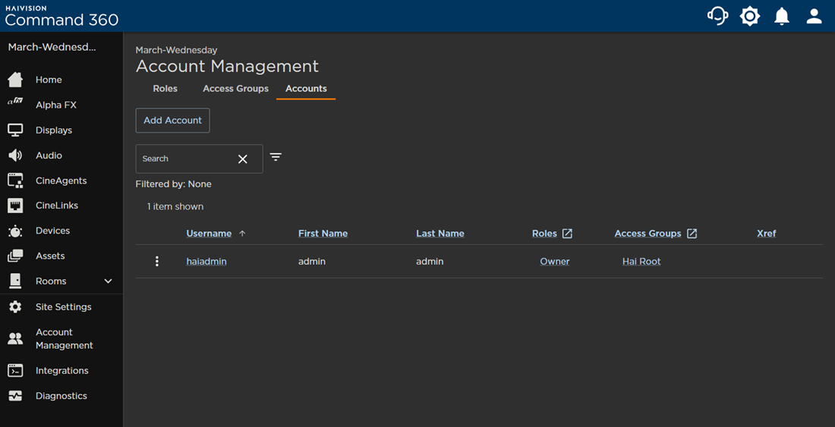Open the haiadmin username link
835x427 pixels.
coord(206,262)
